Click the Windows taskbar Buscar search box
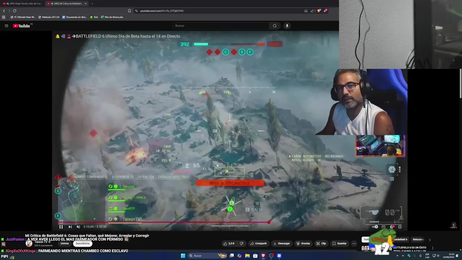Image resolution: width=462 pixels, height=260 pixels. 208,256
